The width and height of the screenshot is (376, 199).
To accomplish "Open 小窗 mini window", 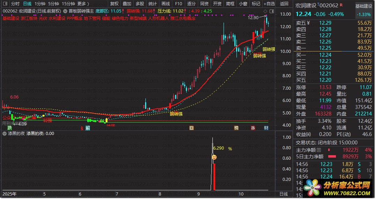I will click(x=243, y=4).
